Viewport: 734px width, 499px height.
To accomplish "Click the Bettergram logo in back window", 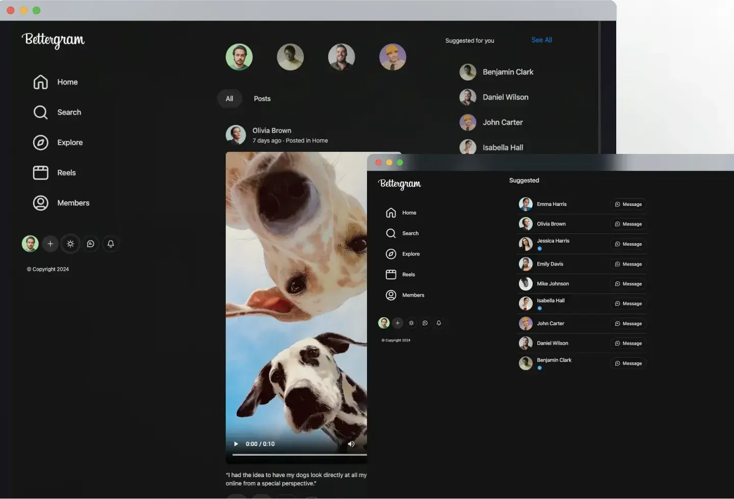I will pyautogui.click(x=53, y=40).
